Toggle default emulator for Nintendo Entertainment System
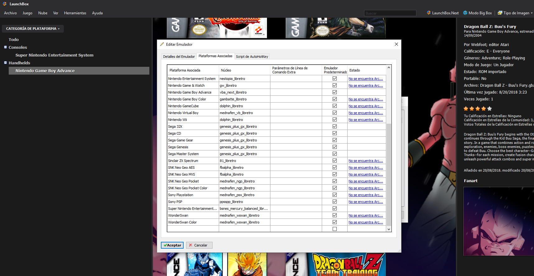 (x=335, y=79)
